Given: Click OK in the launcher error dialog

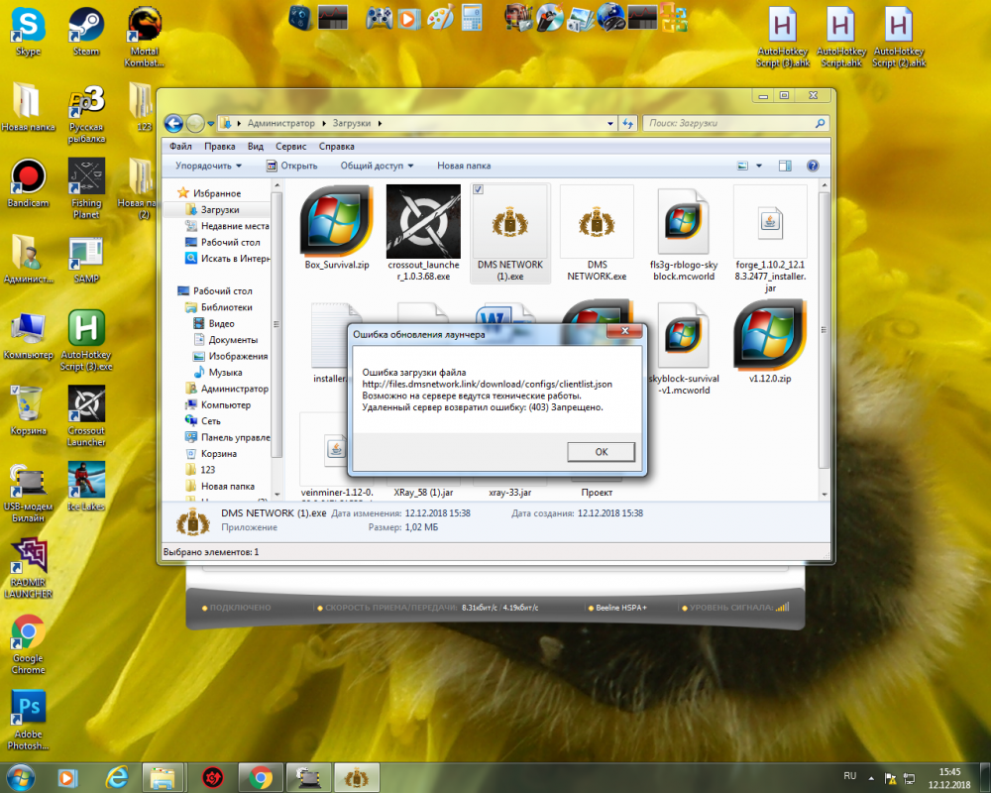Looking at the screenshot, I should point(601,452).
